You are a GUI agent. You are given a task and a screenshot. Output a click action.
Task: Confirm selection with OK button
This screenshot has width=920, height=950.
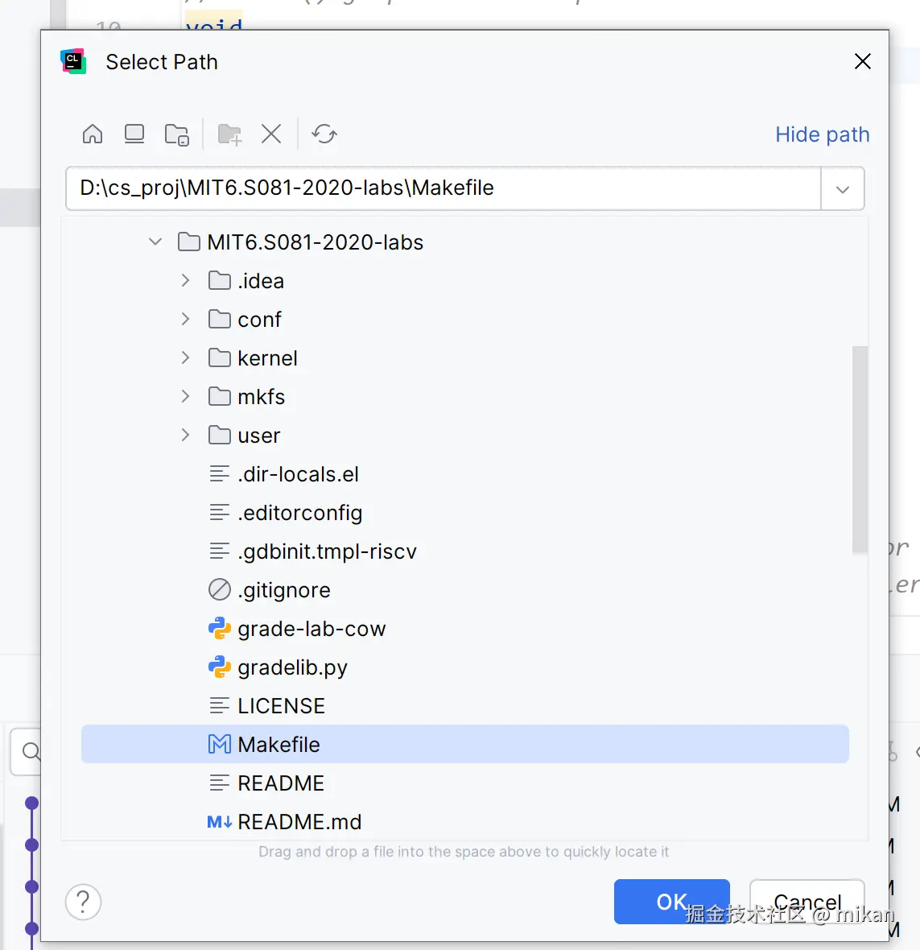(670, 902)
